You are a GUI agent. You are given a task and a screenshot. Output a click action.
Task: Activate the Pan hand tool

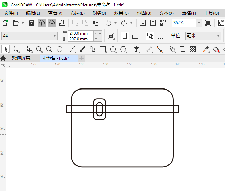pyautogui.click(x=59, y=49)
